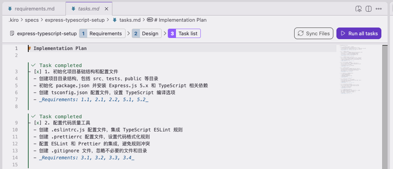Close the tasks.md tab

[x=107, y=9]
